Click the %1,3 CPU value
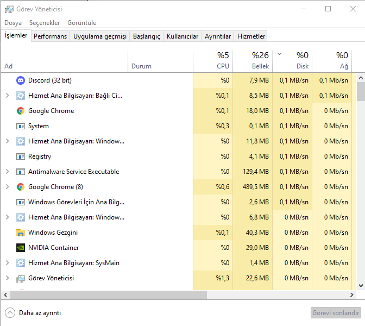Screen dimensions: 365x326 click(x=222, y=278)
